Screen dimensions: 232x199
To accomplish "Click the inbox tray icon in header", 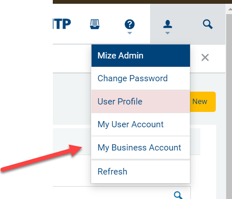I will tap(95, 24).
